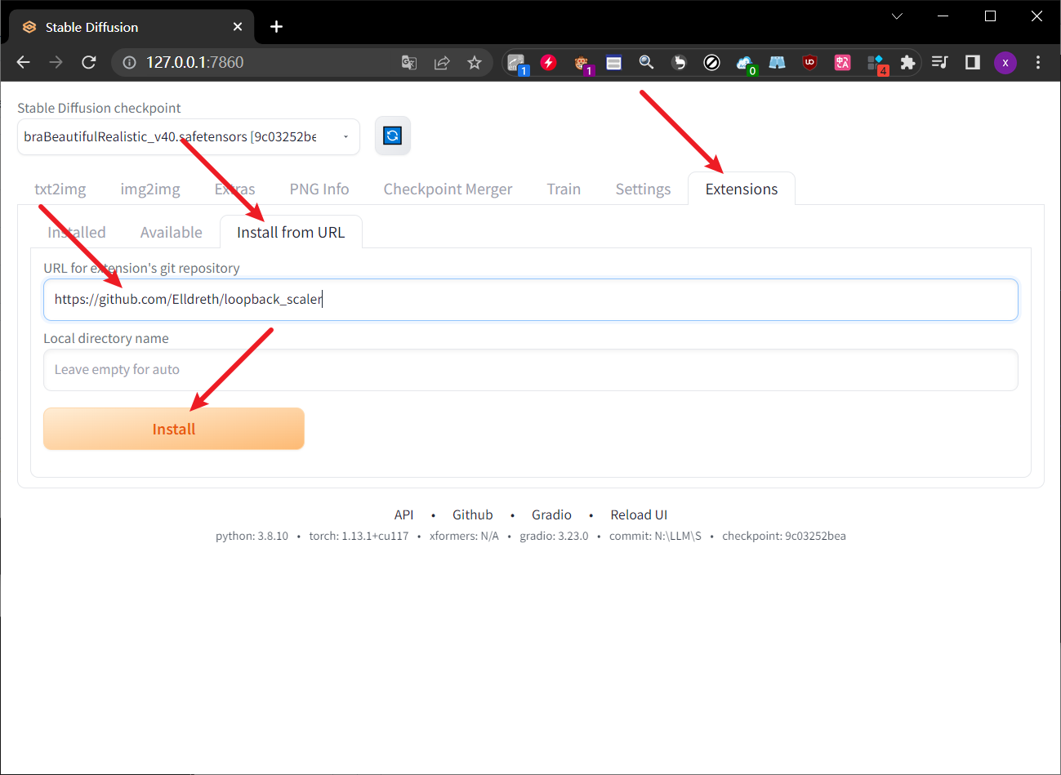Image resolution: width=1061 pixels, height=775 pixels.
Task: Switch to the Settings tab
Action: 643,189
